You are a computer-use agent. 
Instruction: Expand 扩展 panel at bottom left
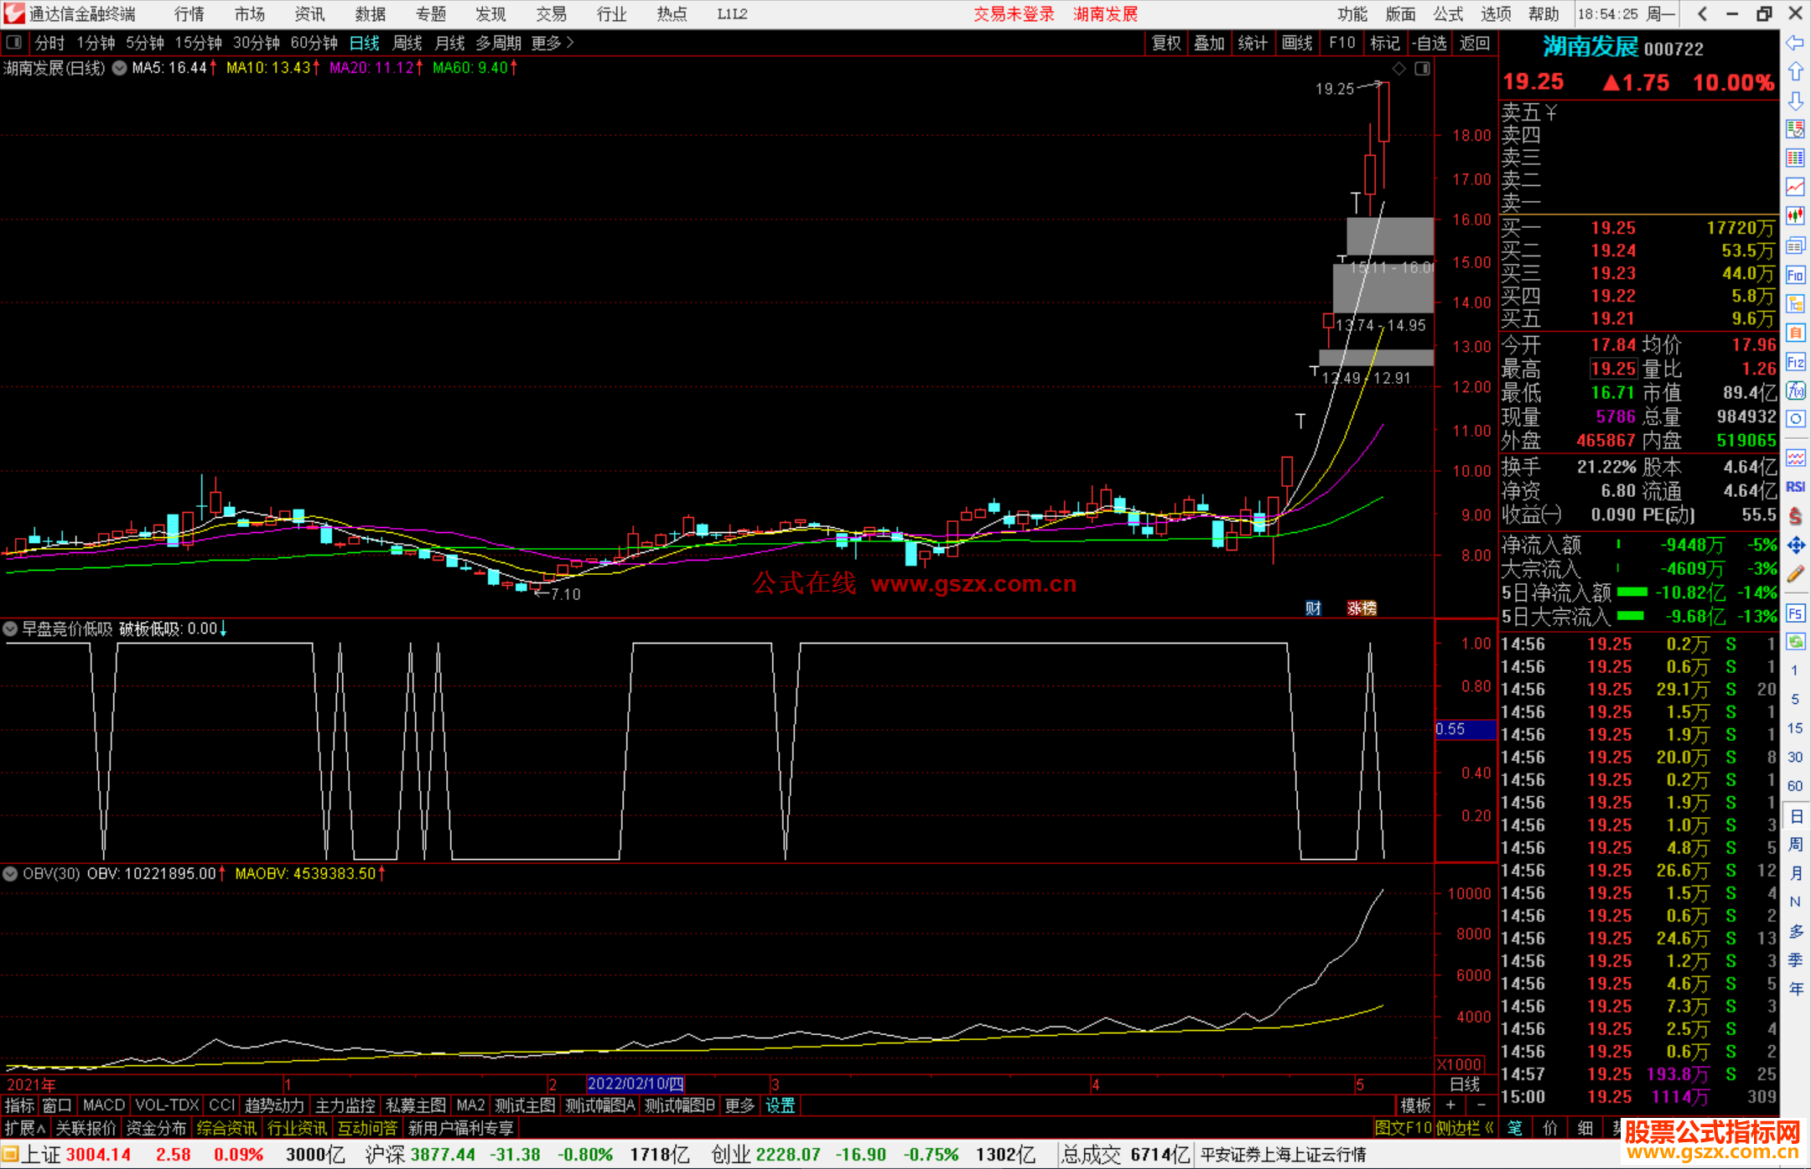[25, 1128]
